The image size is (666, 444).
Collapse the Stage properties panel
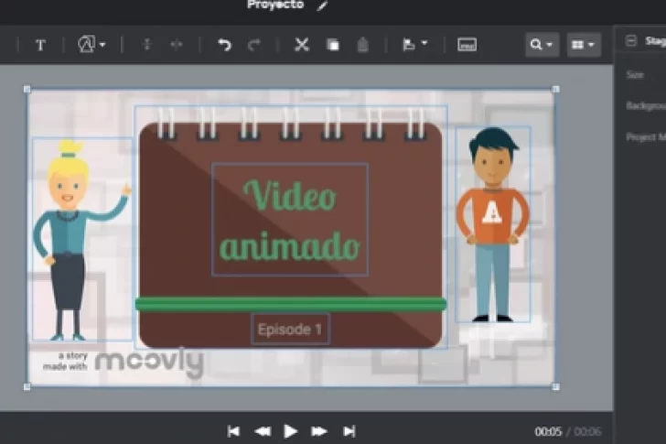[630, 41]
